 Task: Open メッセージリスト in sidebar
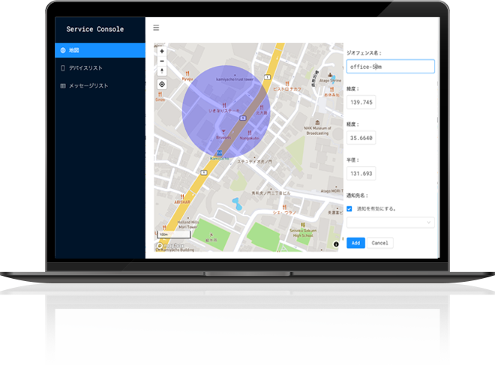click(100, 85)
